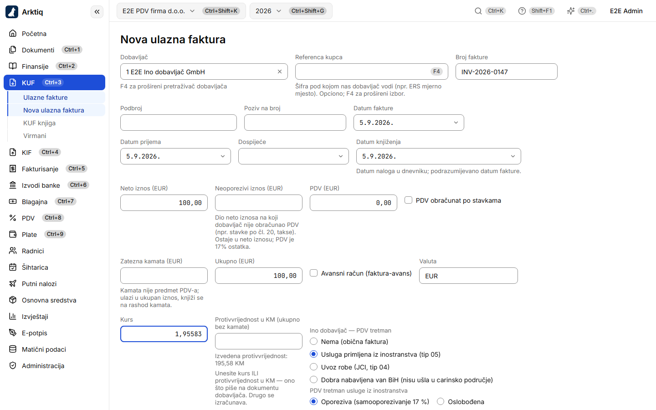Open the Izvještaji section
The height and width of the screenshot is (410, 656).
click(x=54, y=316)
